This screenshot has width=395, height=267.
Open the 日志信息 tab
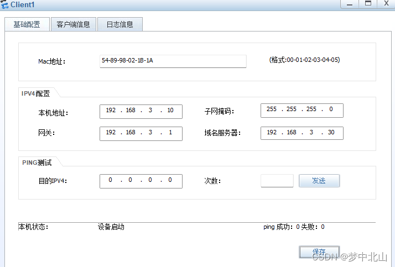click(x=120, y=24)
